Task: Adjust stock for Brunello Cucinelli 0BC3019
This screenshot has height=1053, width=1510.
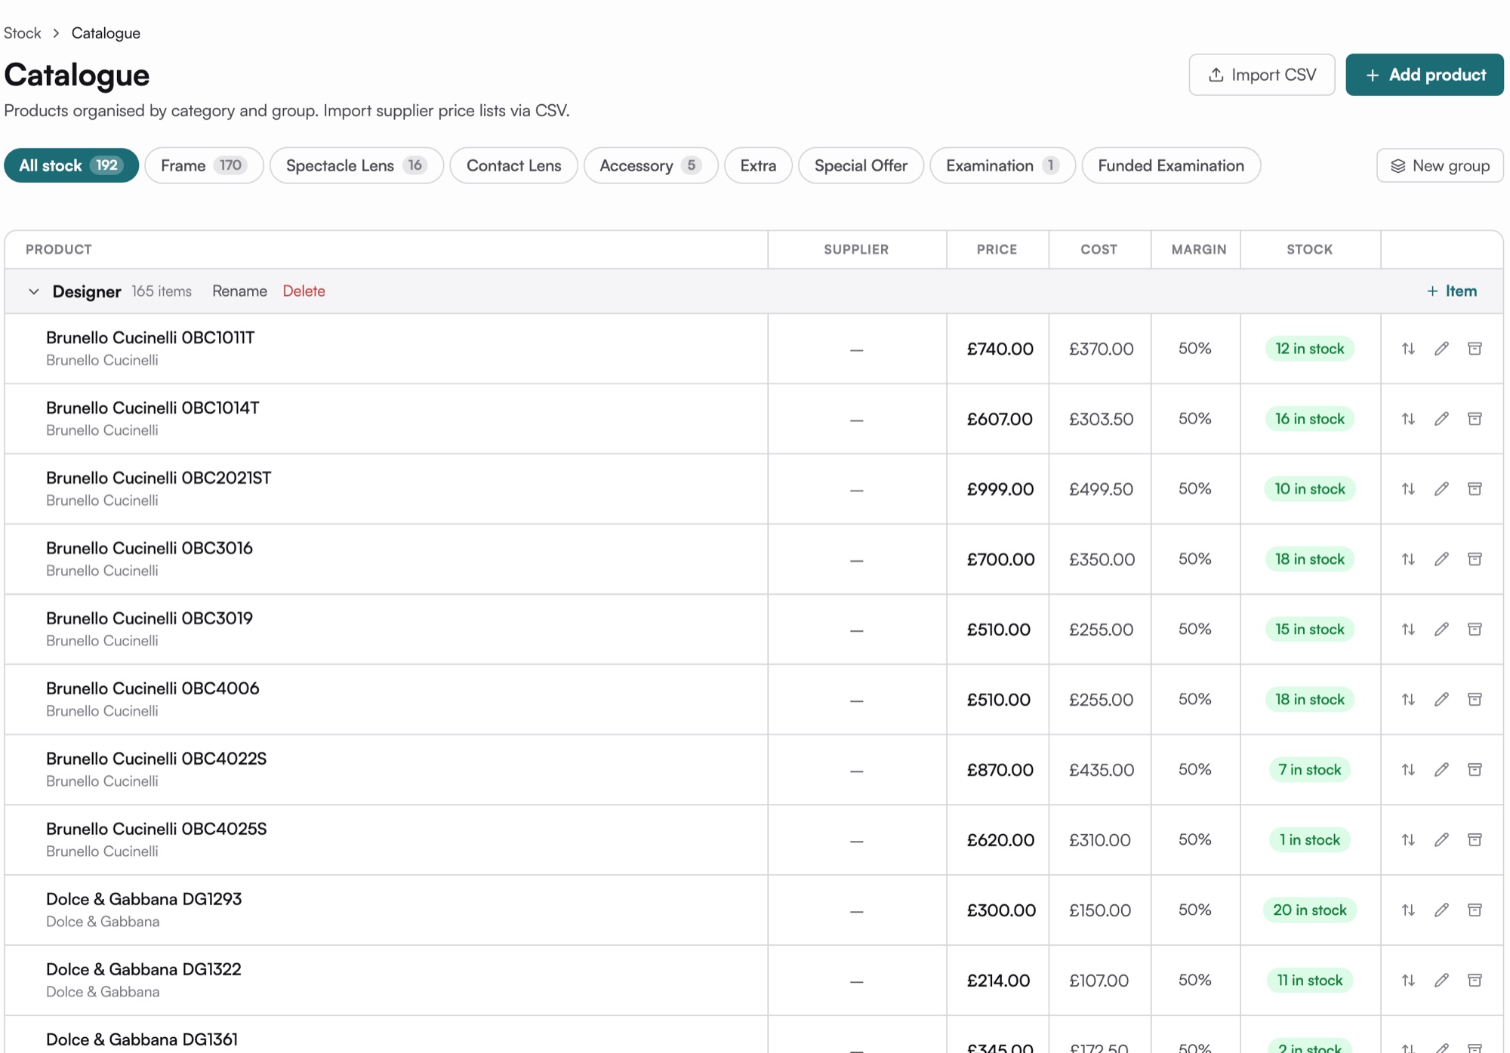Action: tap(1408, 630)
